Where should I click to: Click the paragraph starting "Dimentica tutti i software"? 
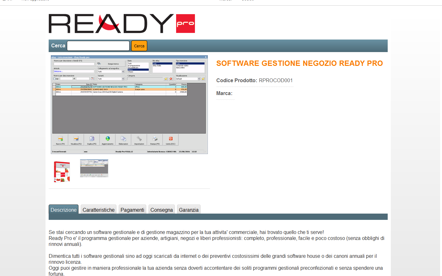(x=213, y=259)
